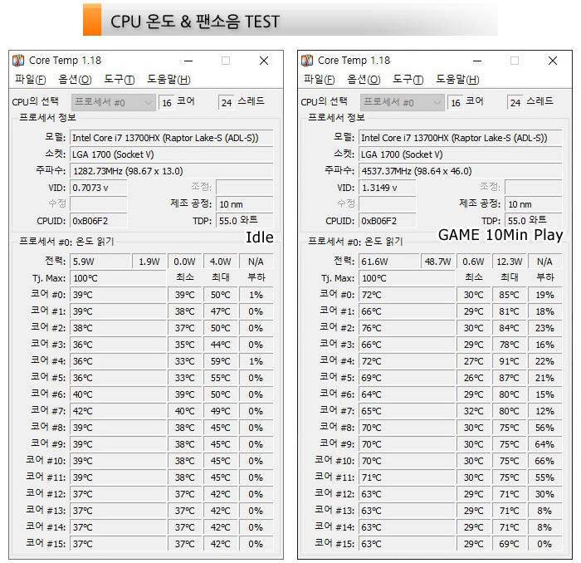The image size is (581, 563).
Task: Open 도구 menu in left window
Action: [119, 80]
